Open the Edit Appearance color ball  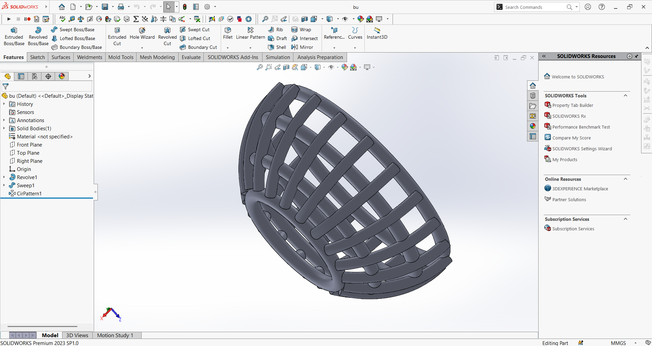click(x=345, y=67)
